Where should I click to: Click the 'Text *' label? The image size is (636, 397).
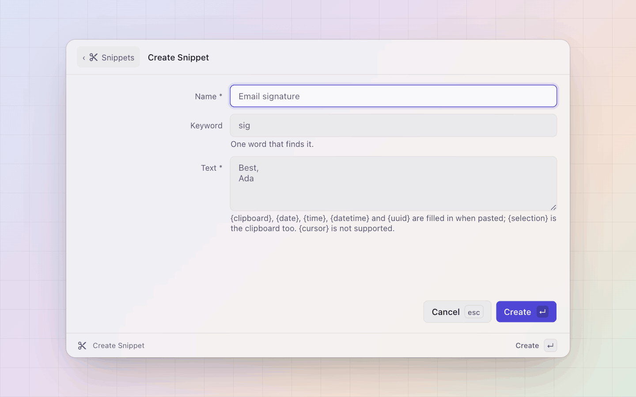[212, 168]
